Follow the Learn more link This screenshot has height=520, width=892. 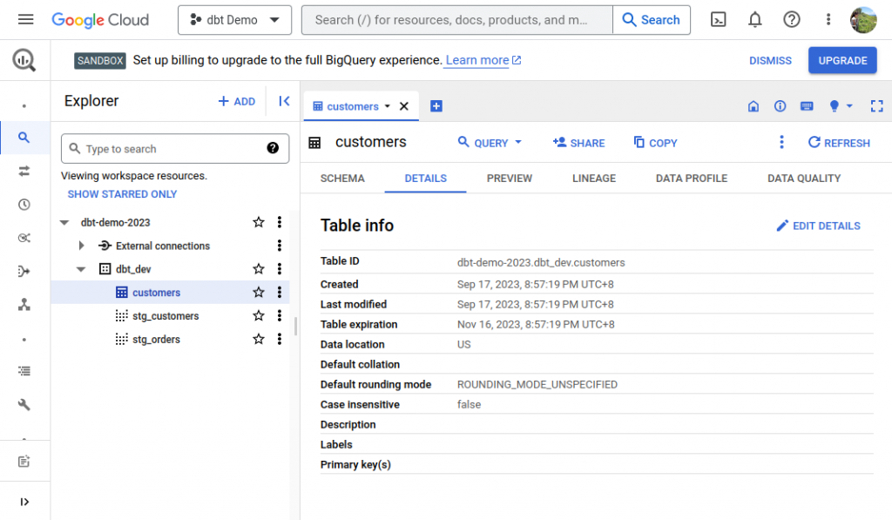[483, 60]
